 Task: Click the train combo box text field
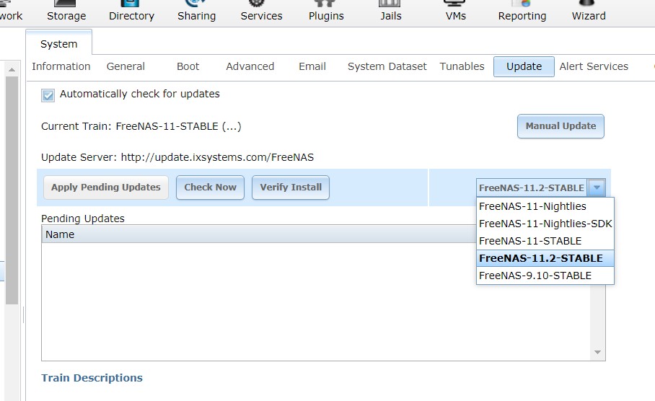[x=532, y=188]
